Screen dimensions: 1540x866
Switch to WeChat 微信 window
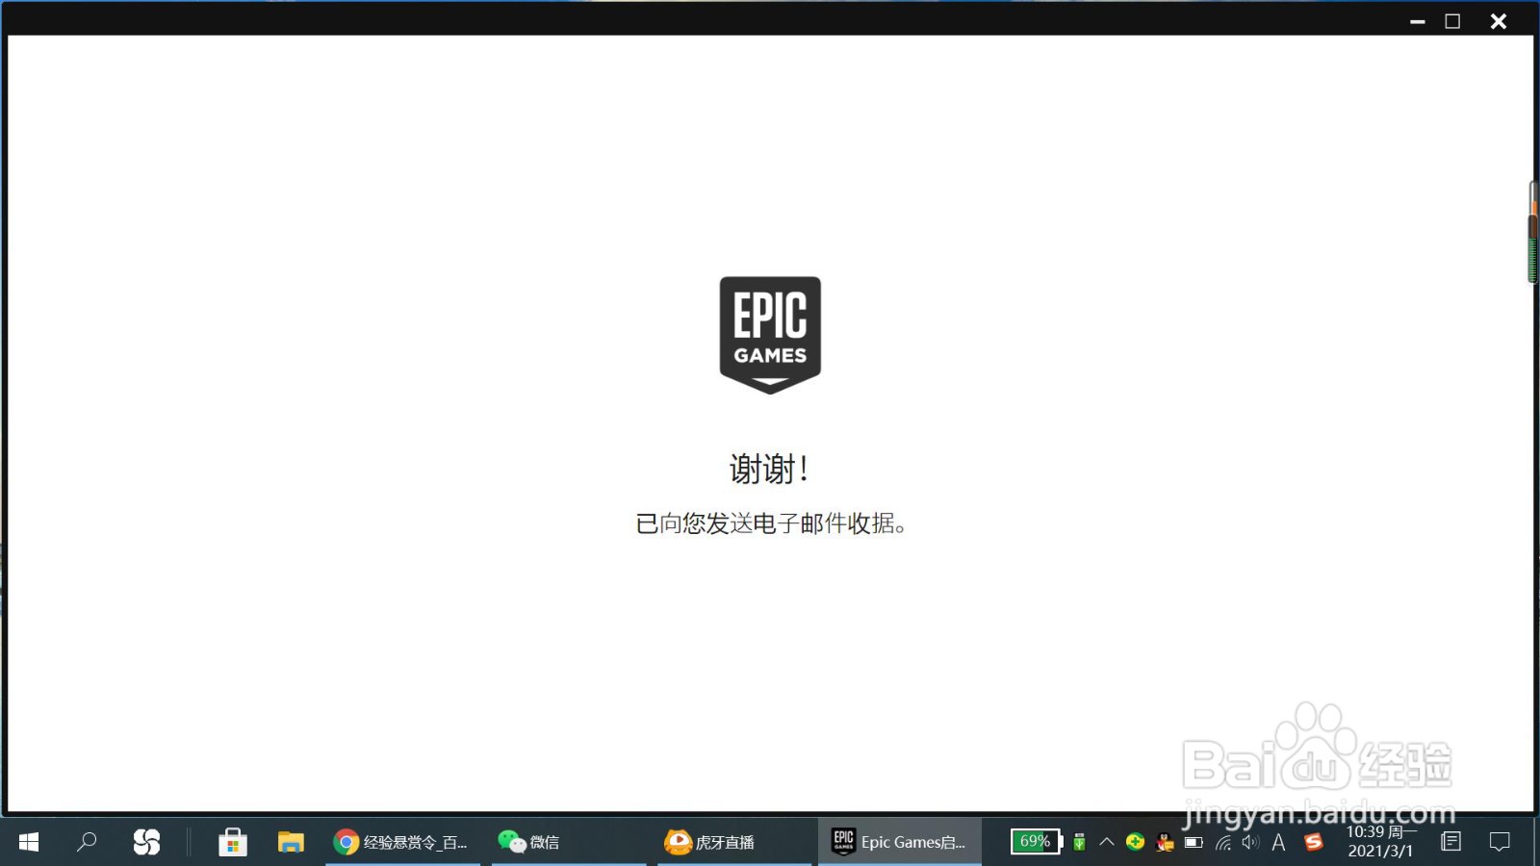point(569,842)
